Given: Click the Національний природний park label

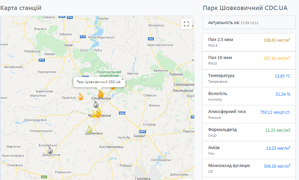Looking at the screenshot, I should tap(109, 74).
